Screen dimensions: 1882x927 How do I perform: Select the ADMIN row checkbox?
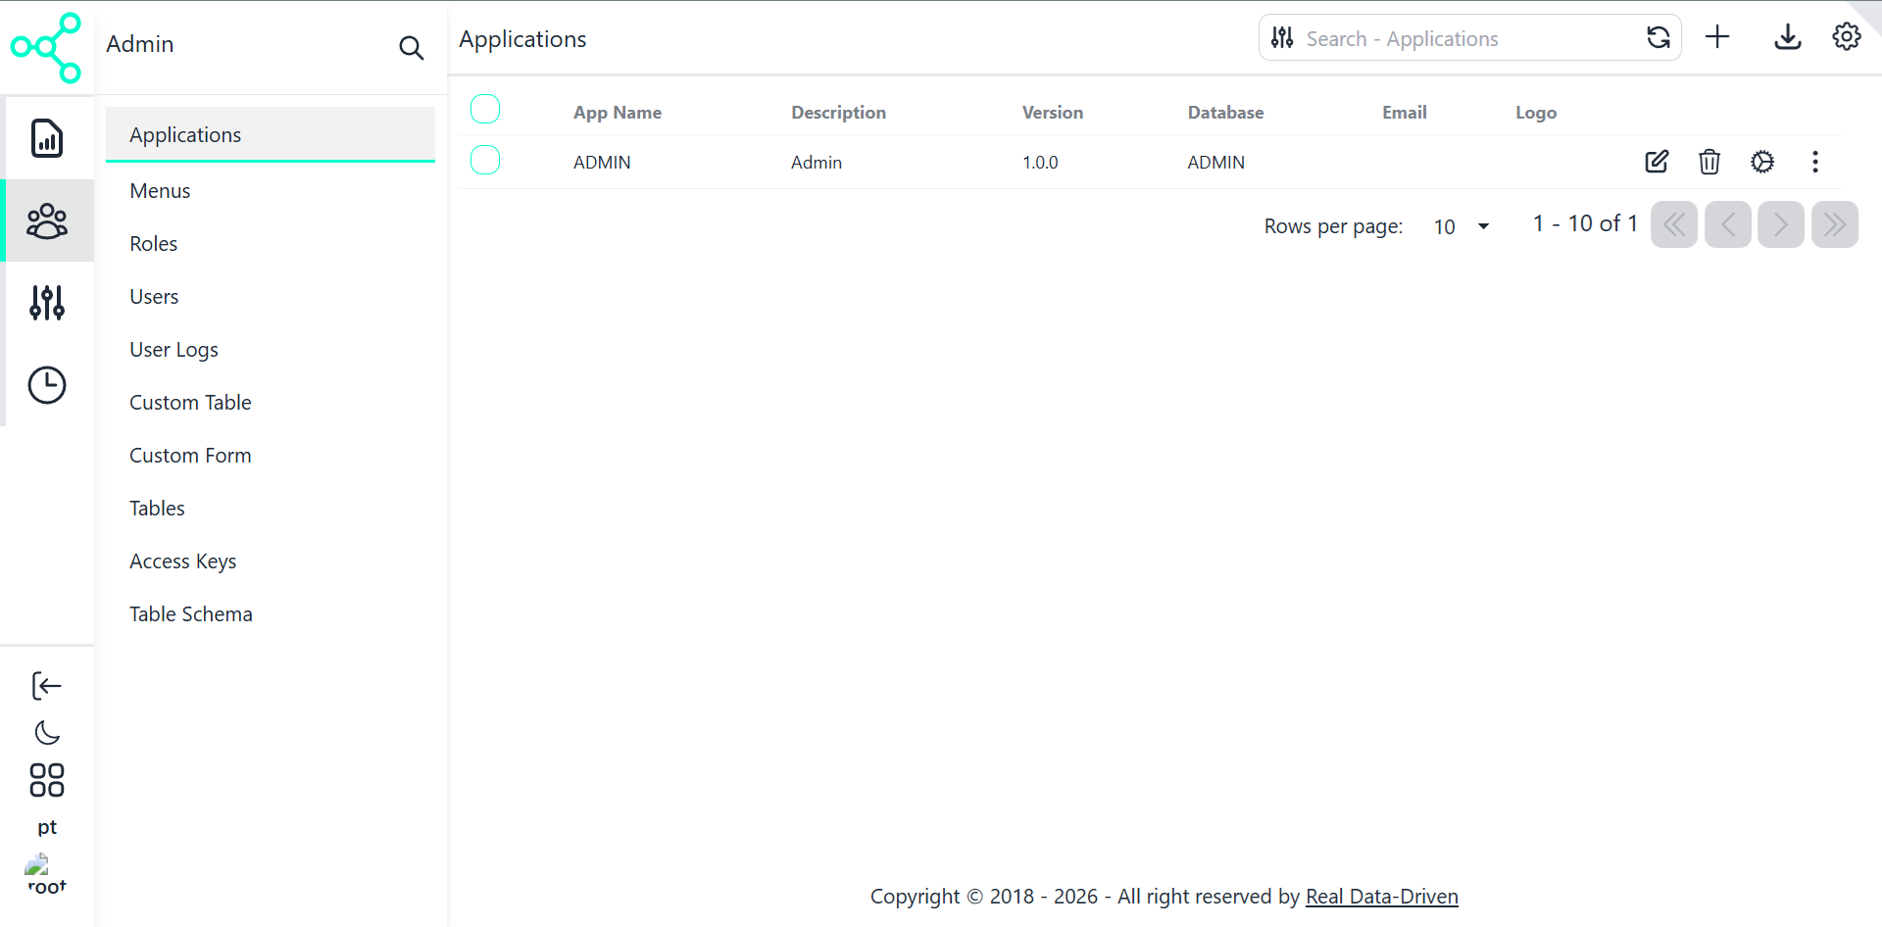click(485, 159)
